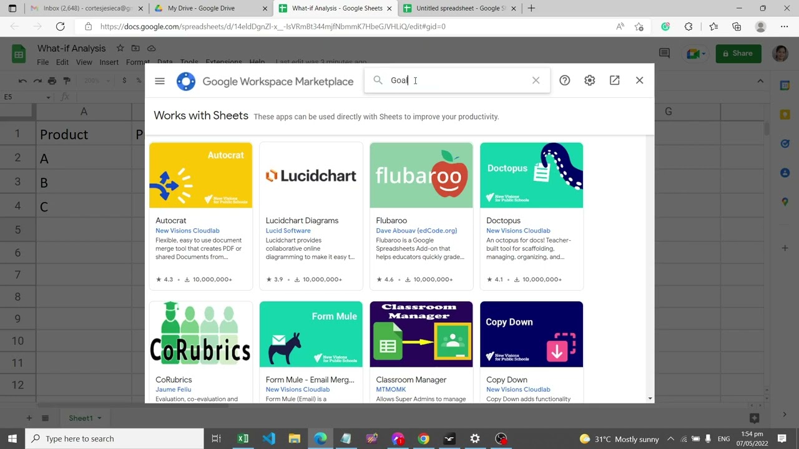This screenshot has height=449, width=799.
Task: Open the Marketplace settings gear
Action: coord(590,80)
